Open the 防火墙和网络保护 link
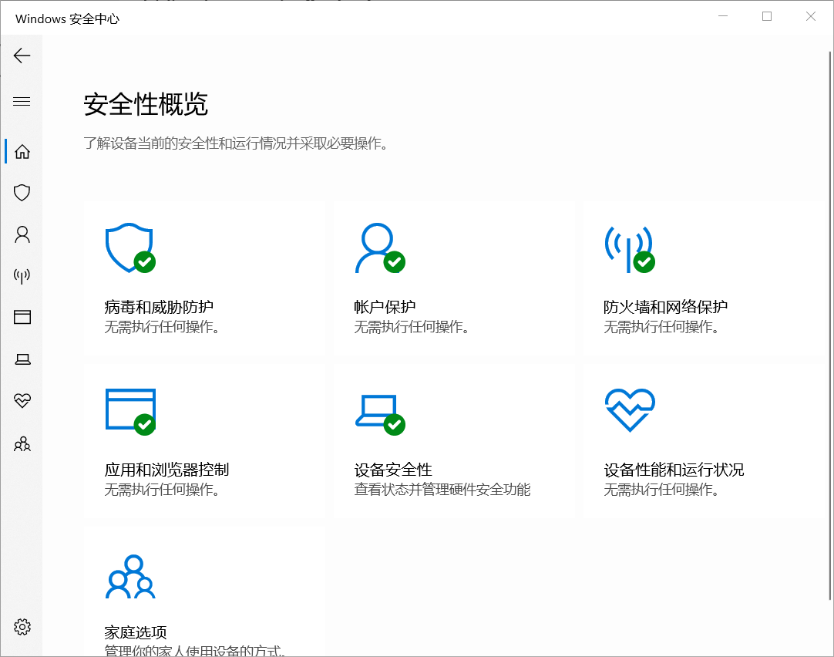The width and height of the screenshot is (834, 657). (x=665, y=307)
